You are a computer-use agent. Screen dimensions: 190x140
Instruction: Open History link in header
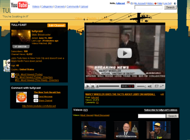click(150, 3)
